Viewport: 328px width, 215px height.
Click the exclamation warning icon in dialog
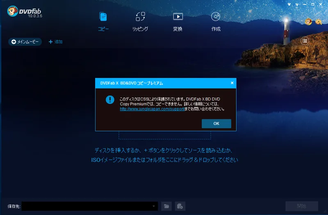[x=110, y=100]
